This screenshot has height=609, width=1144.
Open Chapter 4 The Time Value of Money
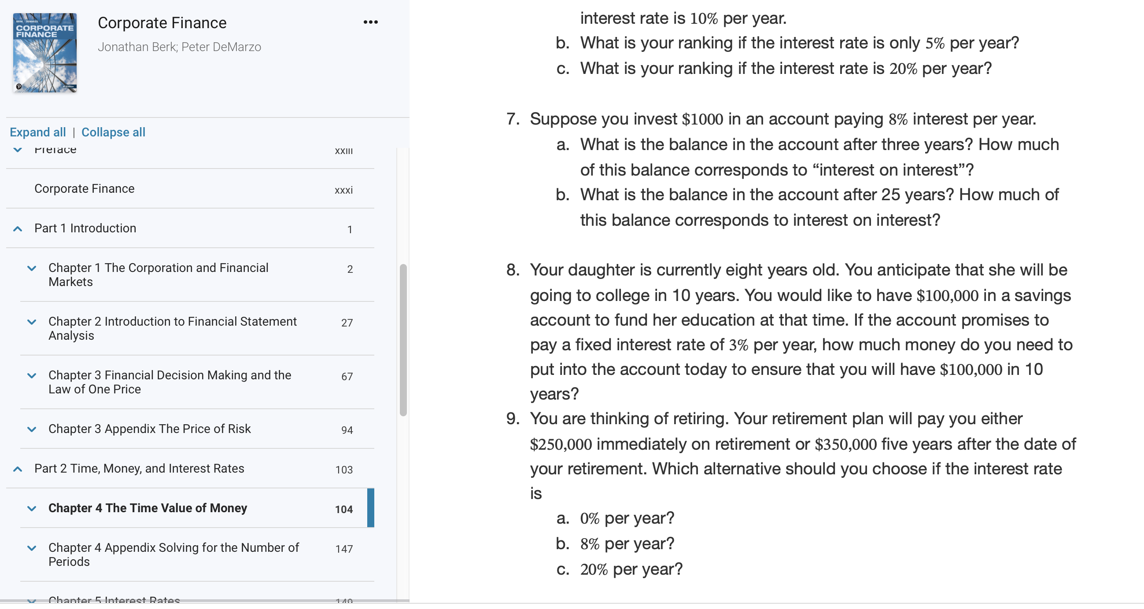[148, 508]
